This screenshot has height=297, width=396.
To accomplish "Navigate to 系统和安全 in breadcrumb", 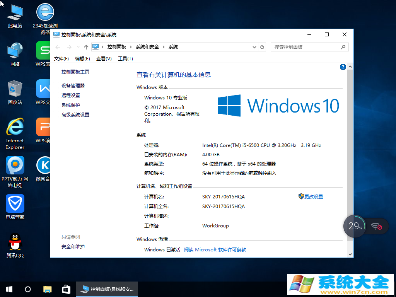I will click(x=147, y=47).
